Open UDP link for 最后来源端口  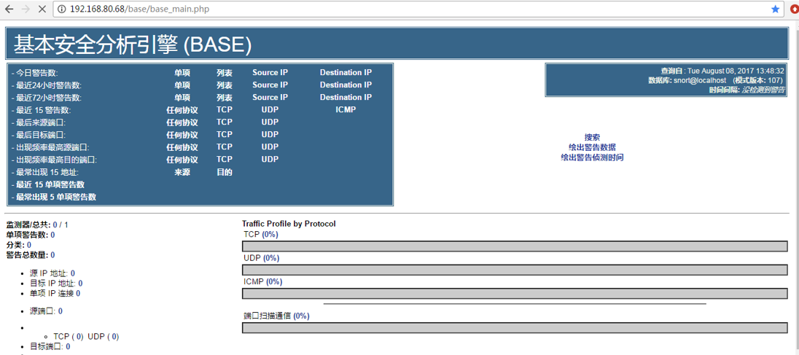pyautogui.click(x=270, y=122)
